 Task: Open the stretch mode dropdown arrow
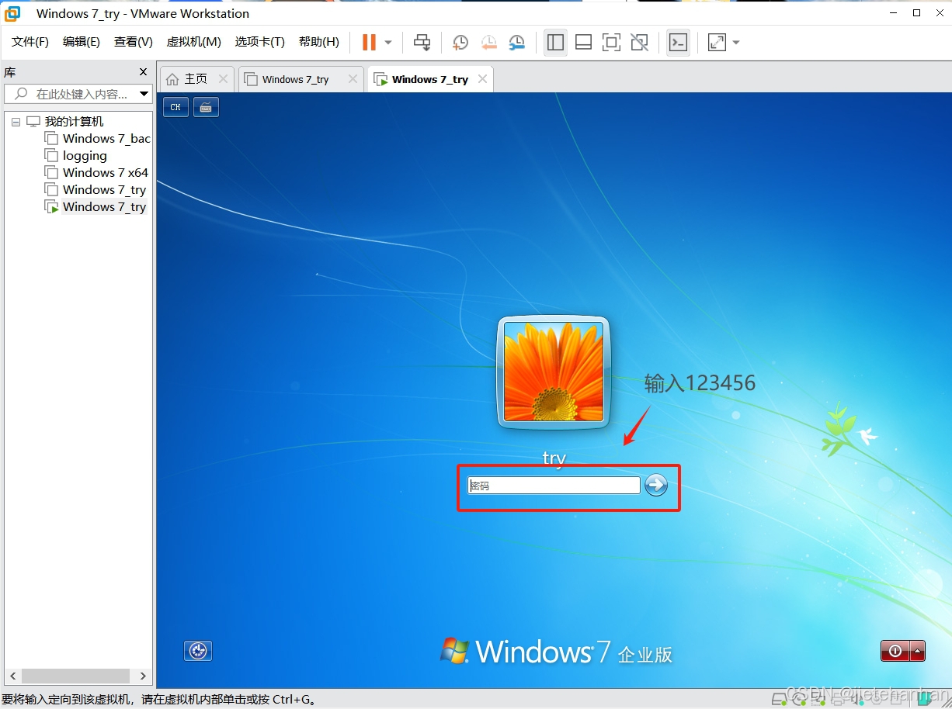pos(736,43)
